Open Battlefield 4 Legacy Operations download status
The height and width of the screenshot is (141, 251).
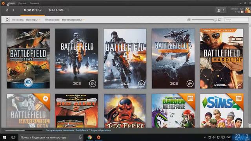coord(78,130)
